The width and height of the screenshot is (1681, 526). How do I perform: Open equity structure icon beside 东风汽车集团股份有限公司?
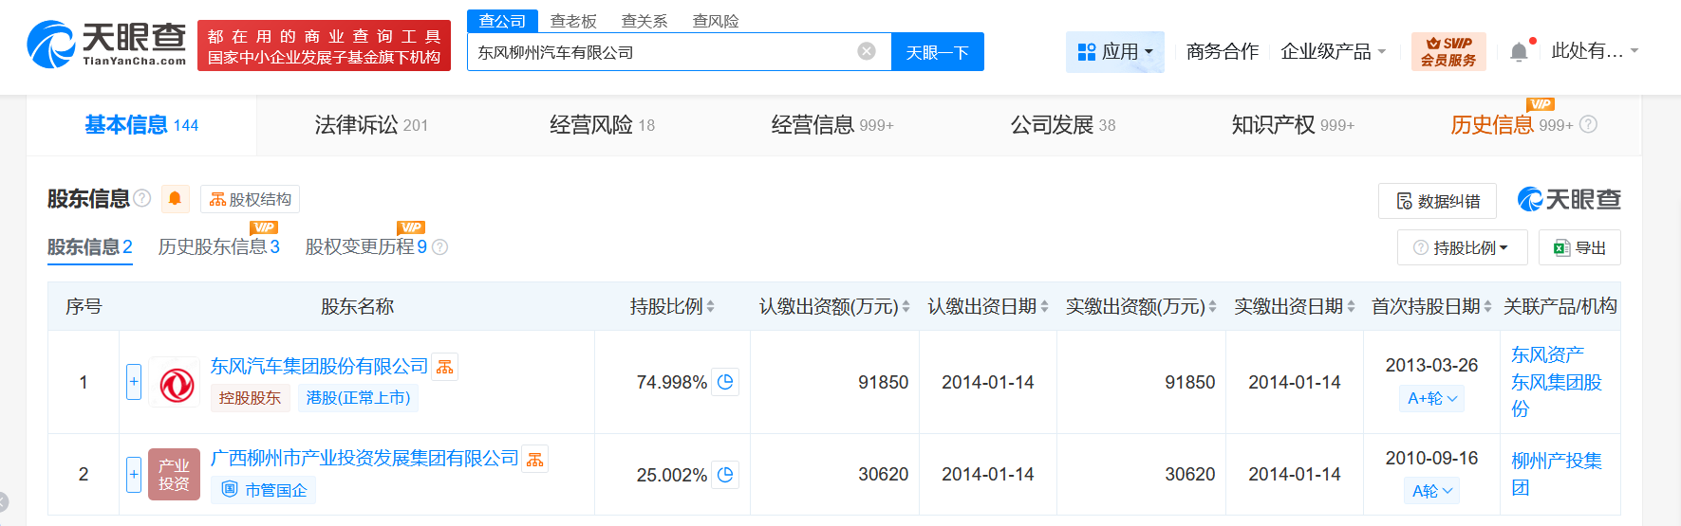(x=445, y=367)
